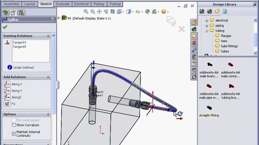Screen dimensions: 259x145
Task: Open the Tubing tab
Action: [115, 4]
